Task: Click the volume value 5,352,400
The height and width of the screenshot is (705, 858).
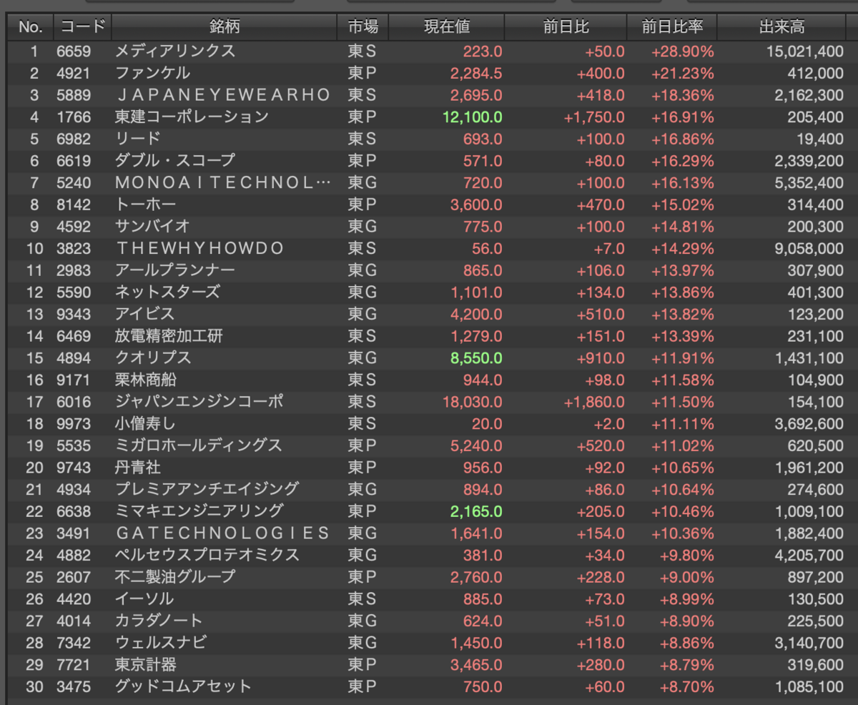Action: (x=808, y=182)
